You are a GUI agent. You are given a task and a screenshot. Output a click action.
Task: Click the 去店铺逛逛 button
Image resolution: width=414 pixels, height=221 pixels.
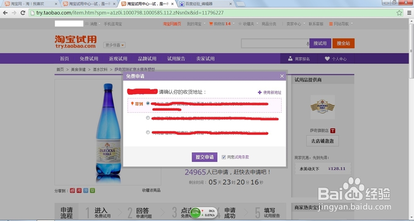click(323, 141)
